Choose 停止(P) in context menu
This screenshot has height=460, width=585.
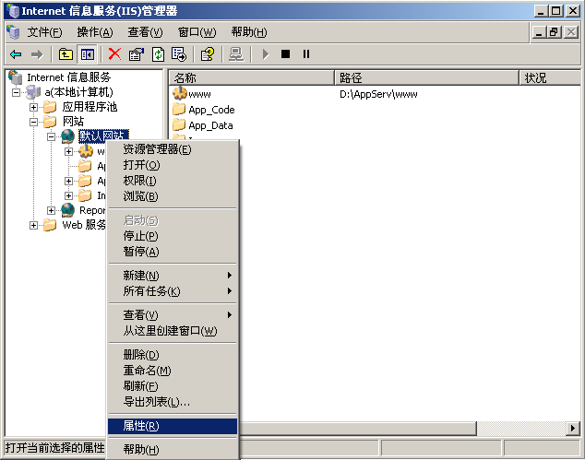tap(173, 236)
